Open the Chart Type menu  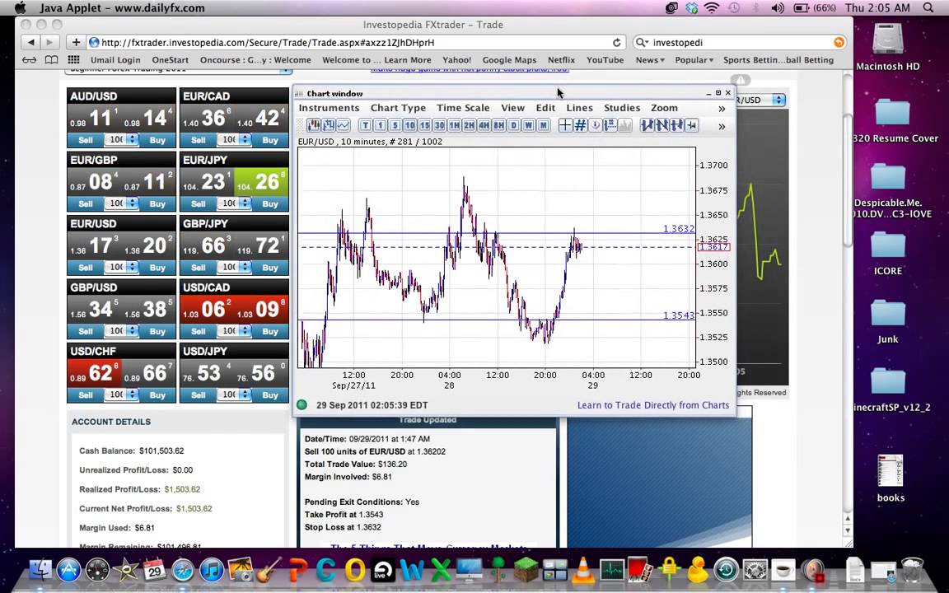[x=398, y=108]
